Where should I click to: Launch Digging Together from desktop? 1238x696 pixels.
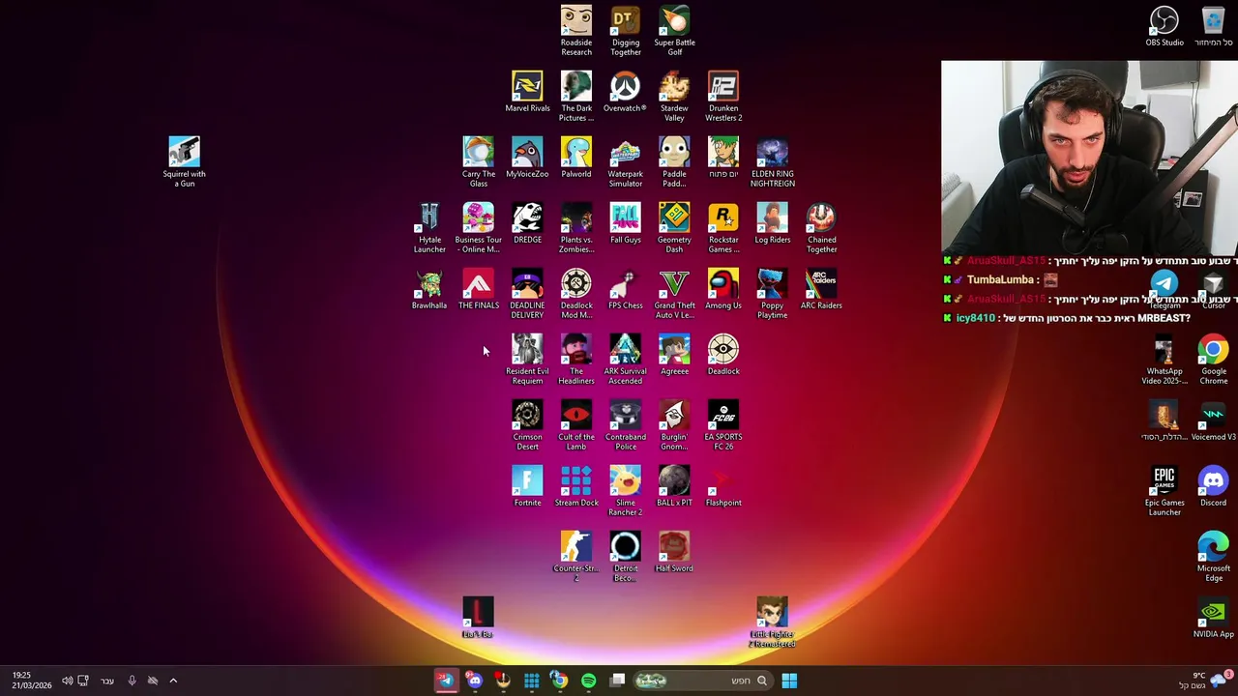[626, 31]
